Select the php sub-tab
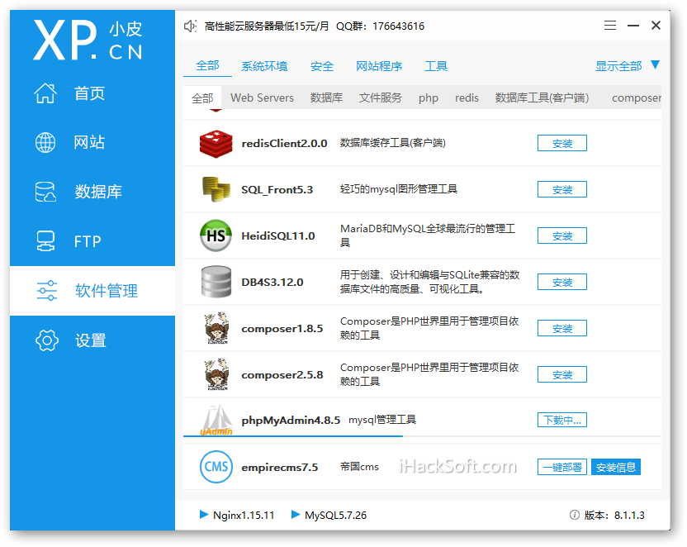Image resolution: width=687 pixels, height=547 pixels. [428, 98]
